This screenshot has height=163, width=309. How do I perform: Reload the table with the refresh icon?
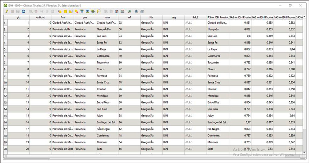click(23, 12)
